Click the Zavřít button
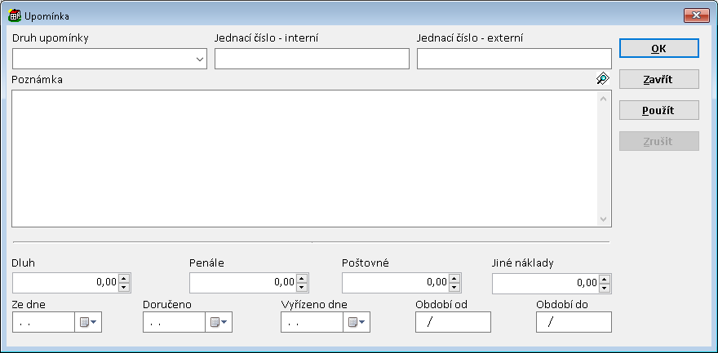 (658, 79)
